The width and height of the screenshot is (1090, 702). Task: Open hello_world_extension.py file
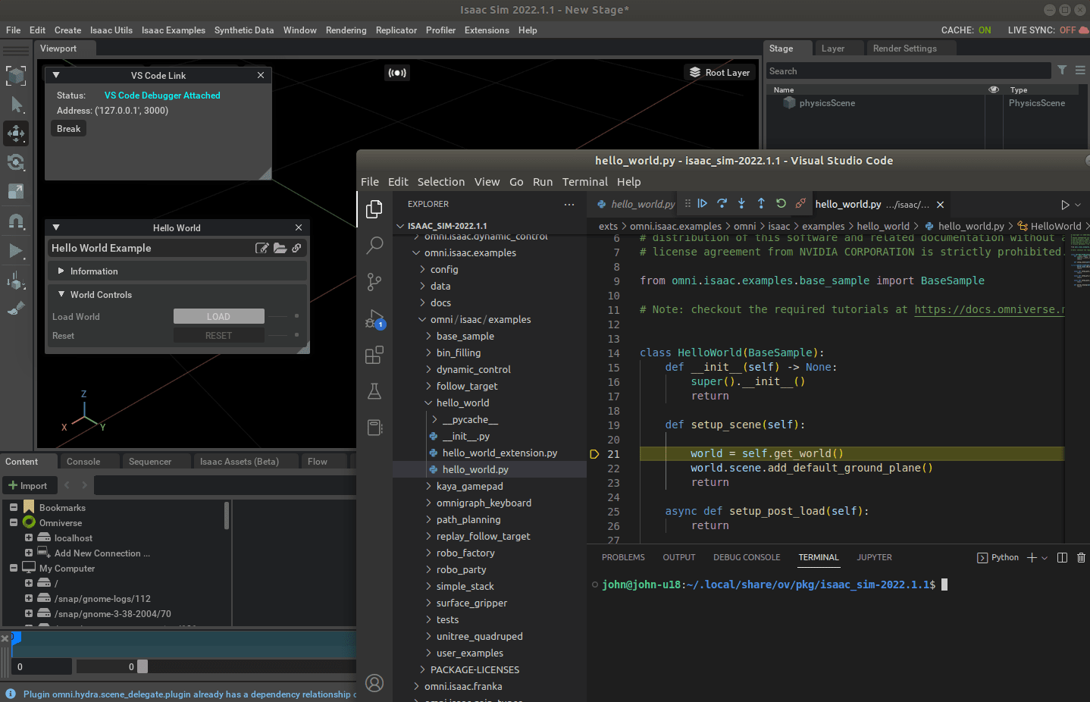(500, 453)
